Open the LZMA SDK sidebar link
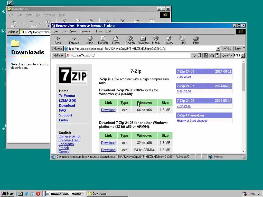Viewport: 263px width, 197px height. [68, 101]
